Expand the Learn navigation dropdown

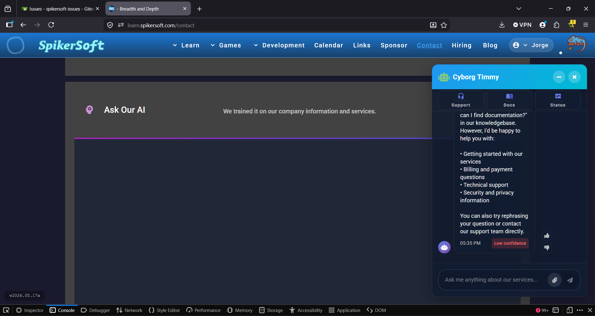click(186, 45)
